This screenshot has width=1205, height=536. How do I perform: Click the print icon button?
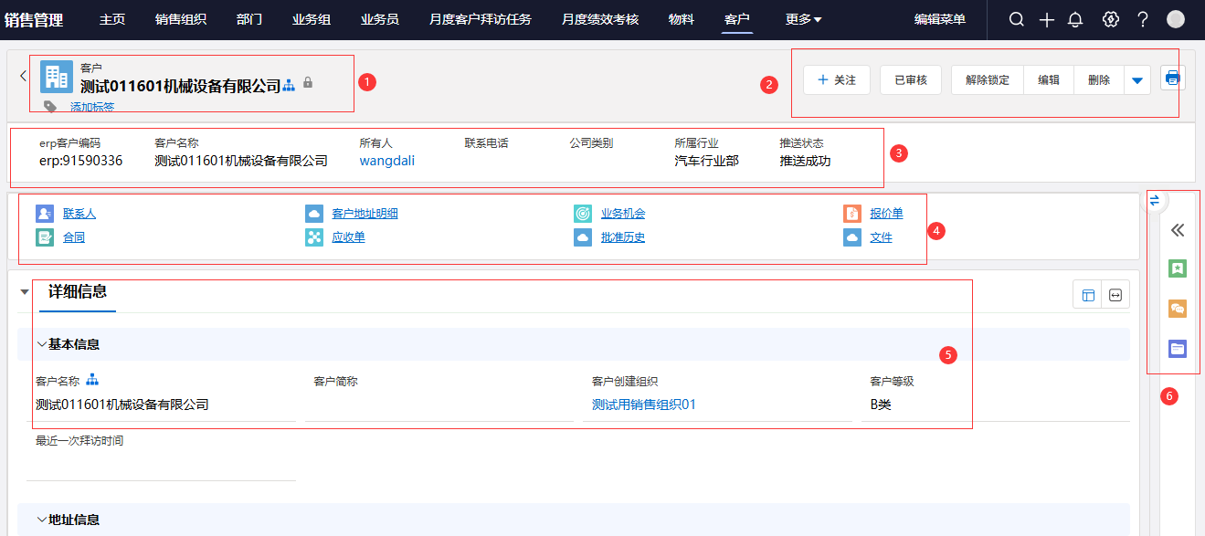[x=1172, y=79]
